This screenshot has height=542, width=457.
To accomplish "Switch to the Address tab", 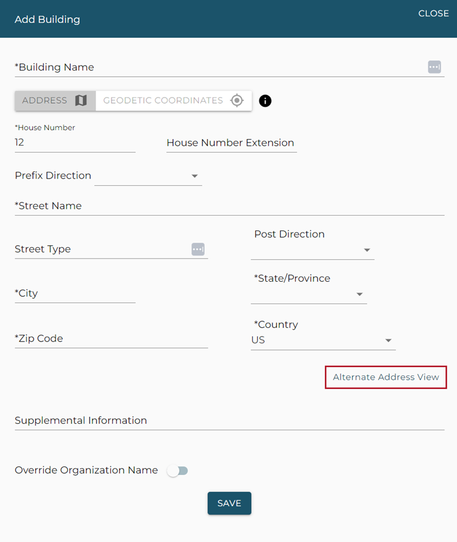I will 55,101.
